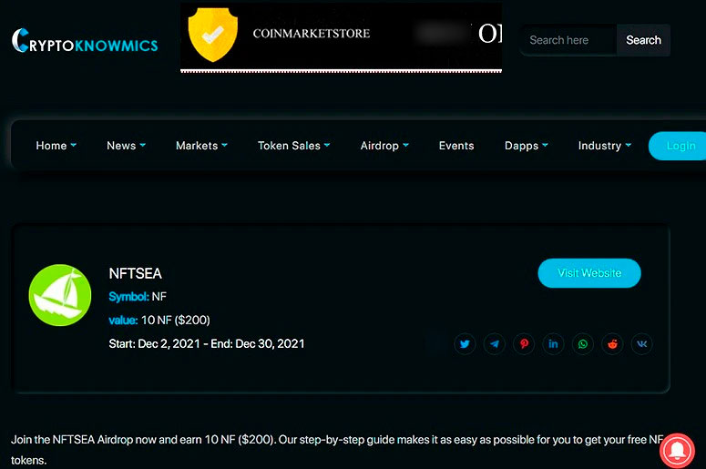Share the airdrop on Twitter
The height and width of the screenshot is (469, 706).
[465, 344]
